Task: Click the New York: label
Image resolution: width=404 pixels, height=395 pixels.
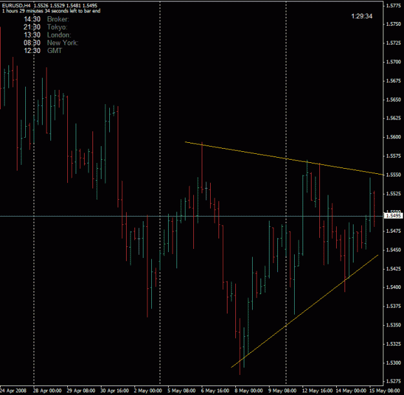Action: click(63, 43)
